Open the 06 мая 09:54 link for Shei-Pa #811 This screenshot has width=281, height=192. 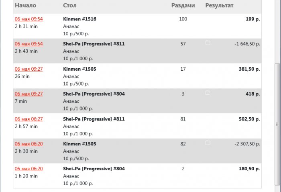coord(29,44)
